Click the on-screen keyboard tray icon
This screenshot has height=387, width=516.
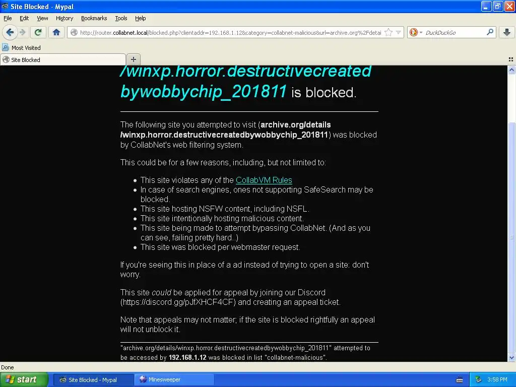click(x=460, y=380)
